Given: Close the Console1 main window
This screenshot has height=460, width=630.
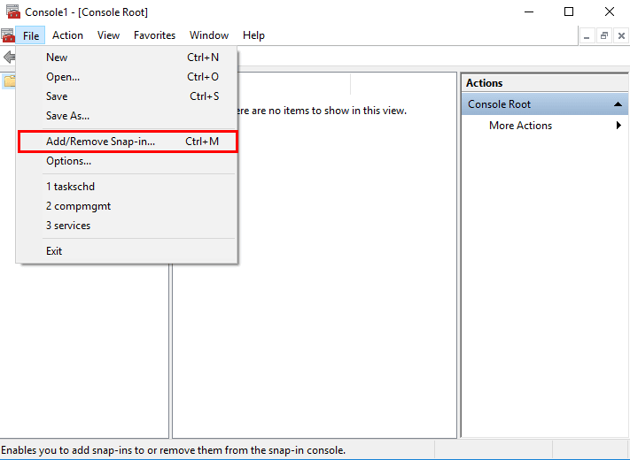Looking at the screenshot, I should [x=610, y=11].
